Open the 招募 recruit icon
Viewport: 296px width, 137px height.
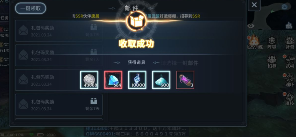[272, 61]
